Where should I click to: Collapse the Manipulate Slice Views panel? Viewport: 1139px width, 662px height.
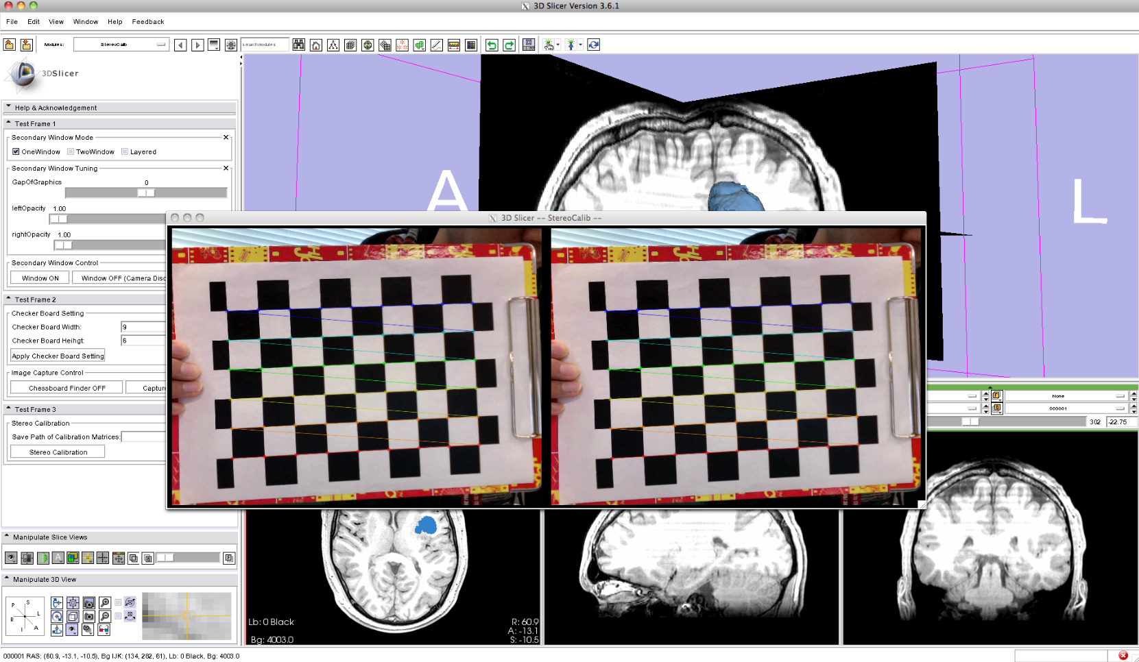[x=7, y=537]
